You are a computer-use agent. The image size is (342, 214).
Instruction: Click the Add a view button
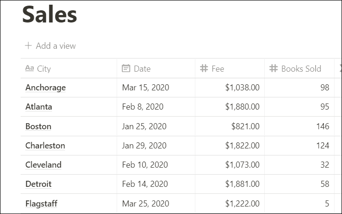[50, 46]
